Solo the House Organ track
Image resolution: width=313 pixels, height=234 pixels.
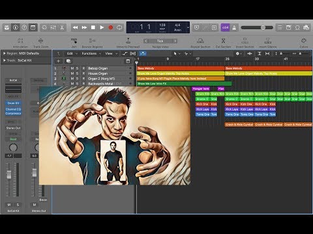click(77, 73)
